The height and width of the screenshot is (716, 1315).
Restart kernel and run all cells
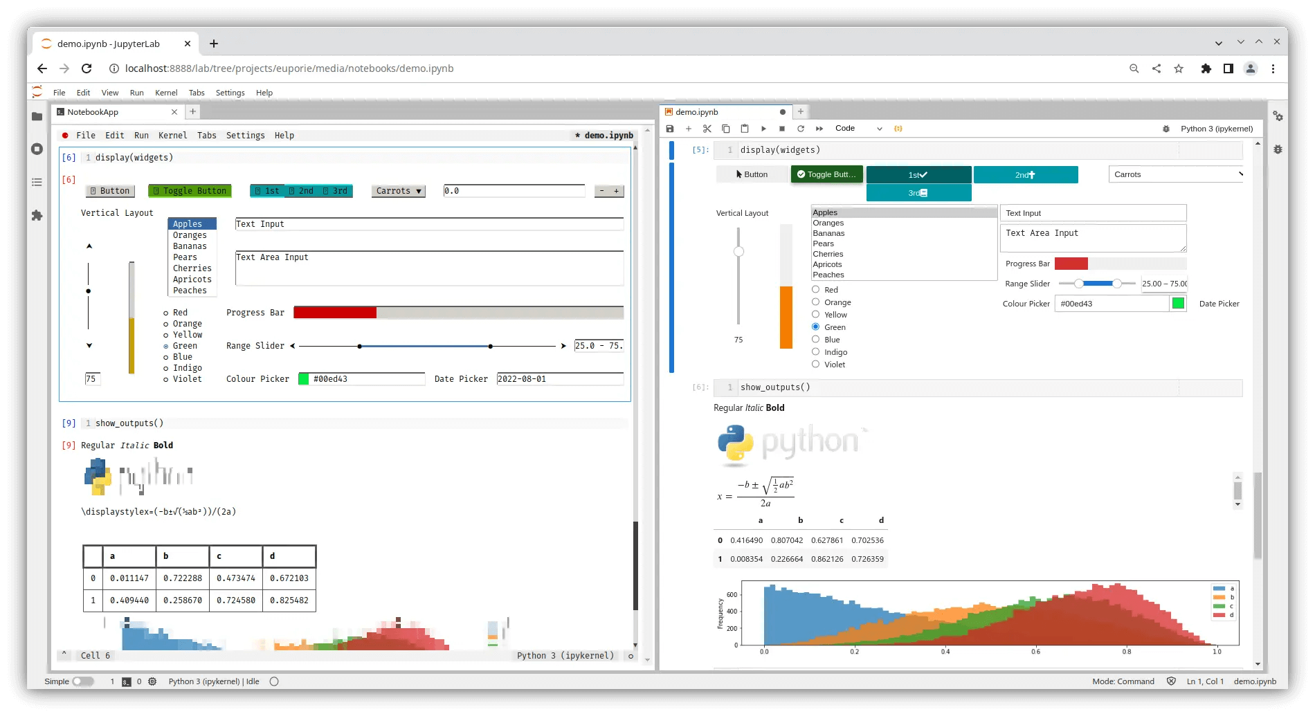click(819, 129)
